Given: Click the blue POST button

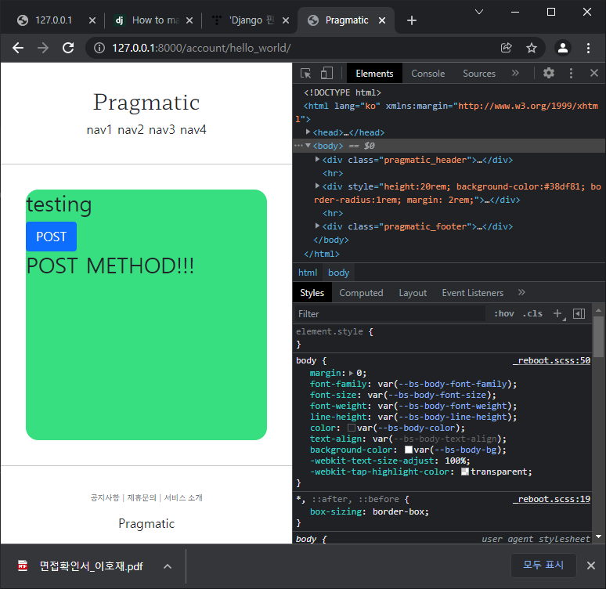Looking at the screenshot, I should coord(51,237).
